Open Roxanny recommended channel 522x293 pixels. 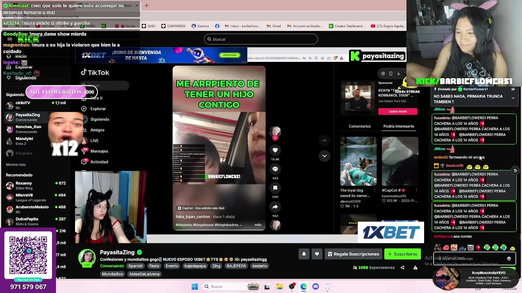(x=36, y=186)
